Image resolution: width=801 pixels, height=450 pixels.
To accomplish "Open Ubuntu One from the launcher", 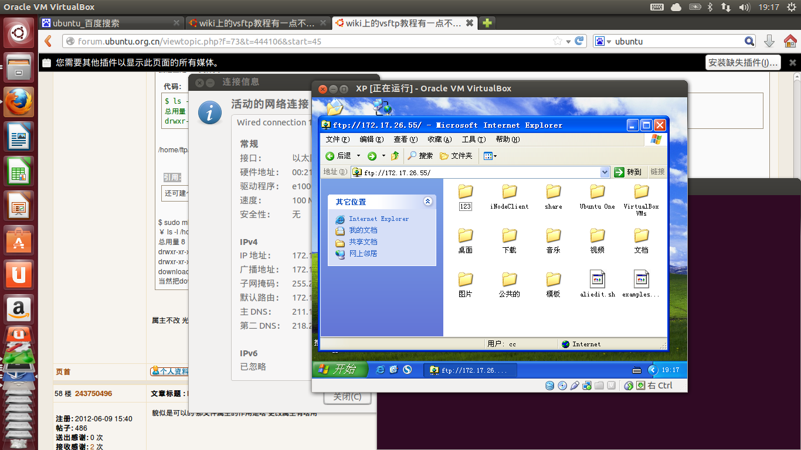I will click(19, 275).
